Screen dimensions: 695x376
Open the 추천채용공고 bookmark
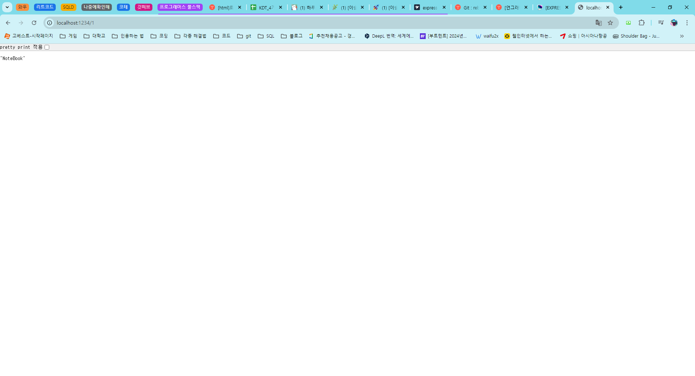[x=332, y=36]
